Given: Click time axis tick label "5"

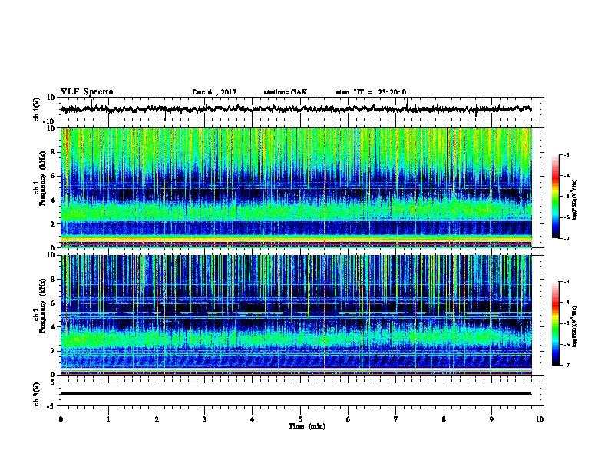Looking at the screenshot, I should (x=300, y=419).
